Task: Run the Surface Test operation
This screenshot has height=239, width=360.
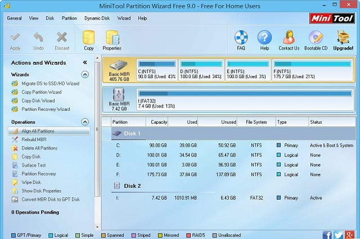Action: (34, 165)
